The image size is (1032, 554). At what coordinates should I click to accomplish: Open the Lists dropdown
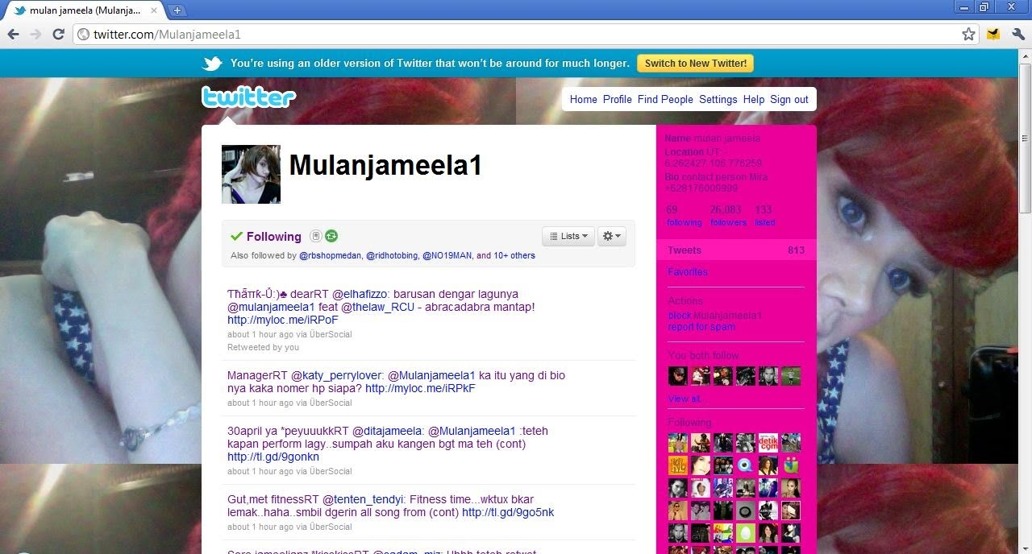coord(568,236)
